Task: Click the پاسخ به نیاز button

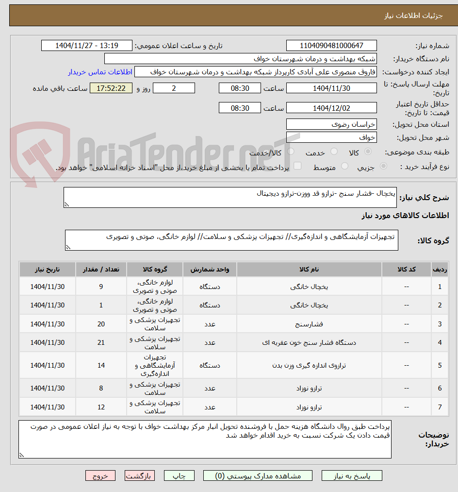Action: click(352, 475)
